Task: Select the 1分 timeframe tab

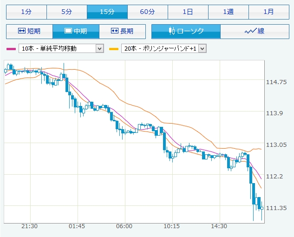Action: (x=26, y=12)
